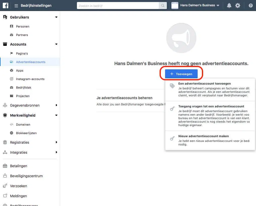Click the search magnifier button
256x206 pixels.
[x=163, y=6]
